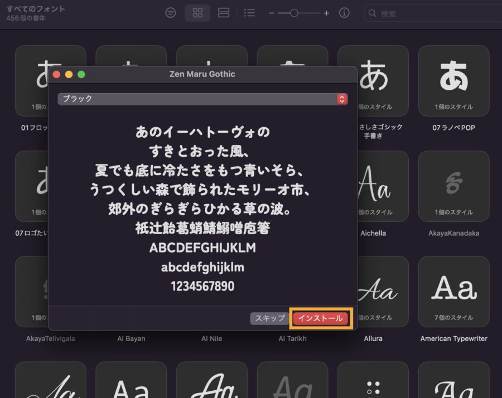The height and width of the screenshot is (398, 502).
Task: Click the 456個の書体 count text
Action: [x=26, y=18]
